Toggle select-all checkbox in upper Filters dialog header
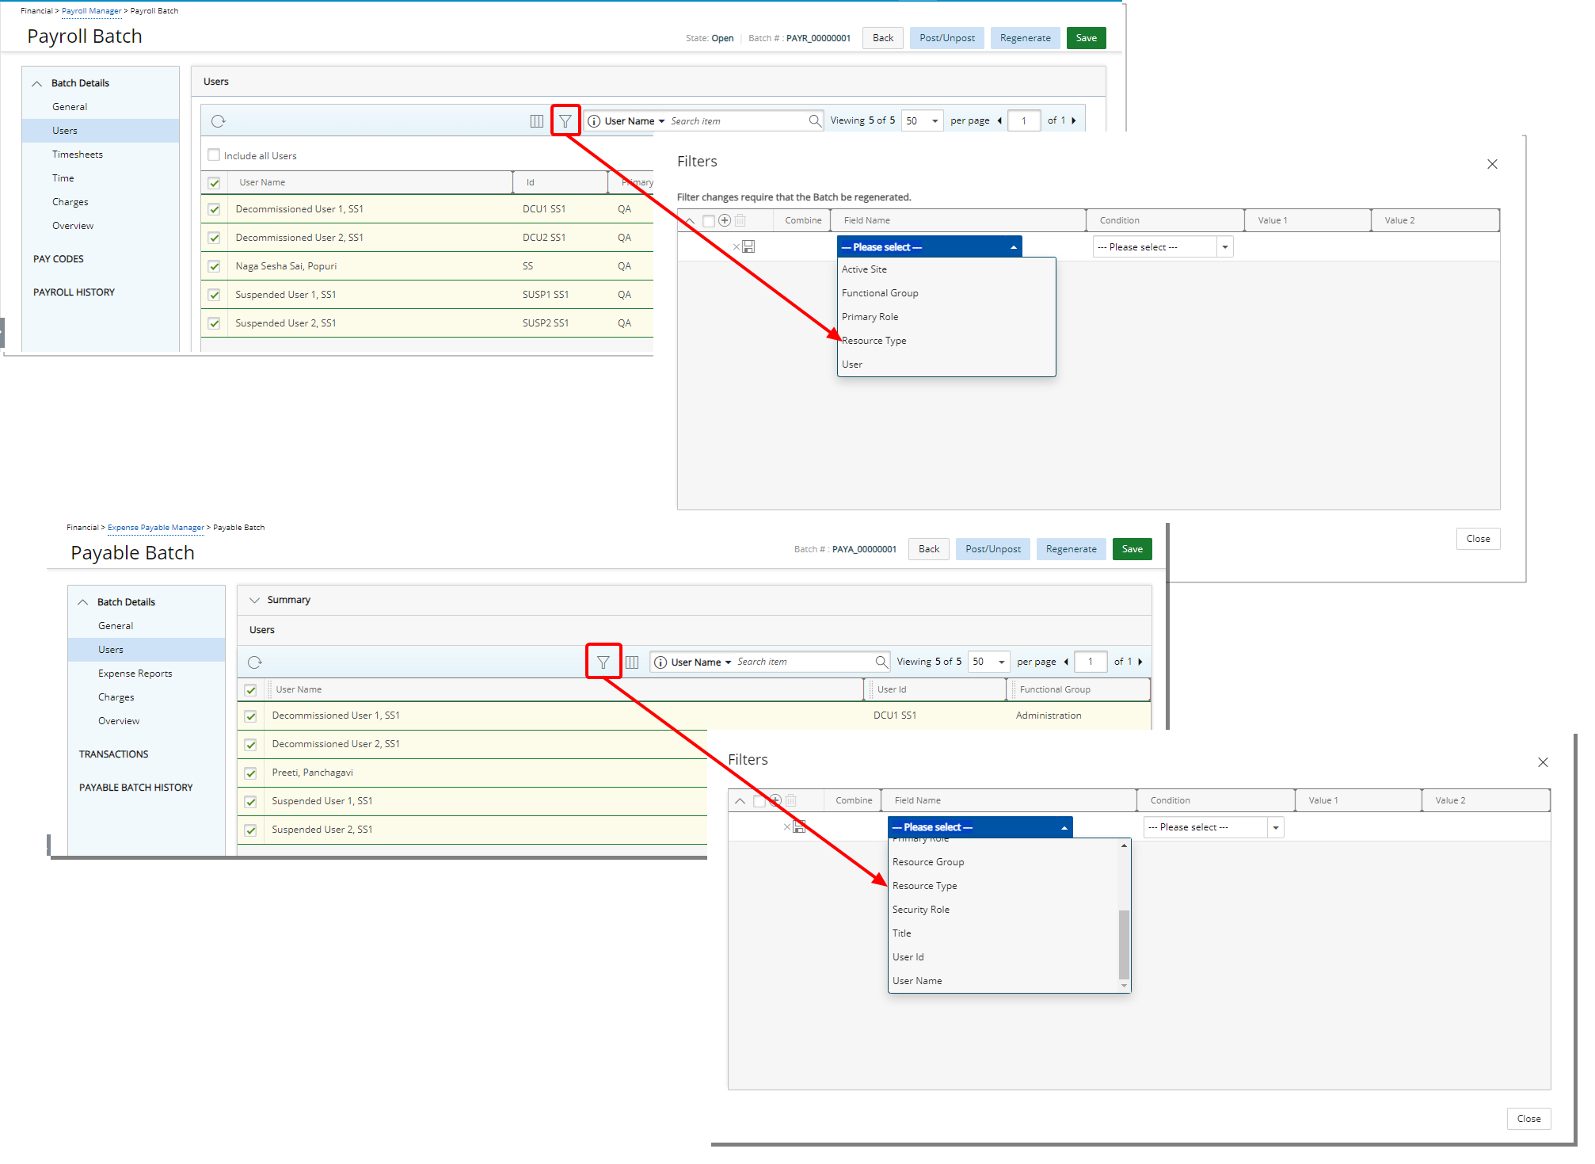 click(x=709, y=221)
